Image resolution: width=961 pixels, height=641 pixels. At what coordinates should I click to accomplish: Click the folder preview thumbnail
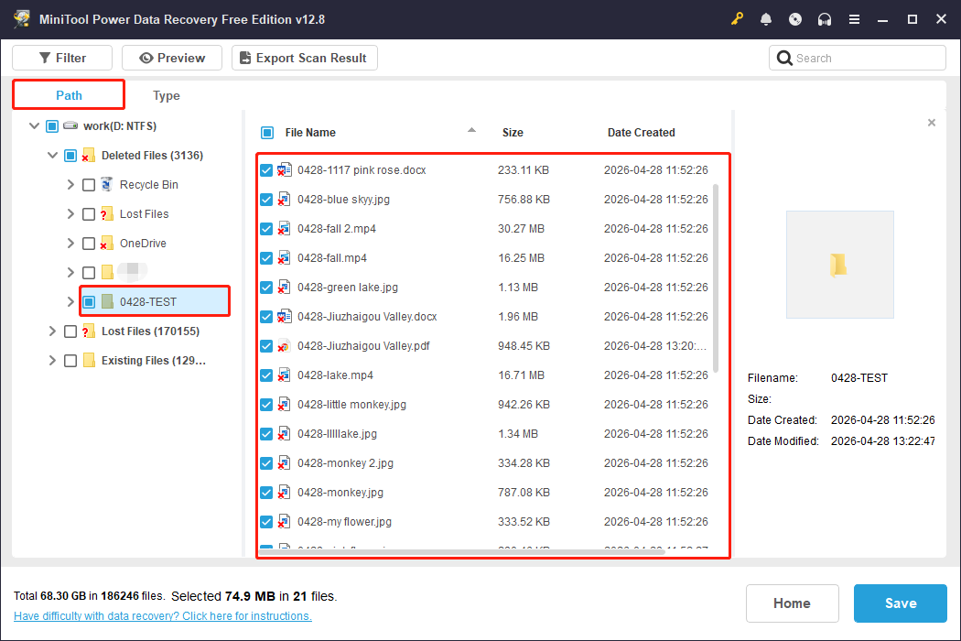pos(839,265)
